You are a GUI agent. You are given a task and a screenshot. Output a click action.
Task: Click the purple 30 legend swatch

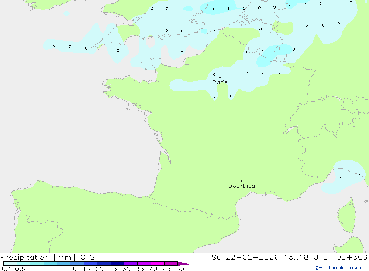131,264
